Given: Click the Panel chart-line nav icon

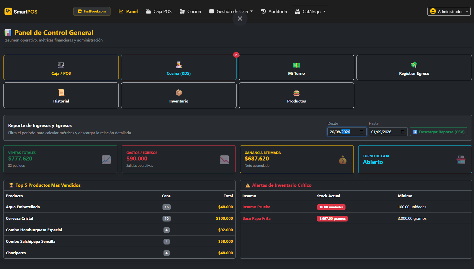Looking at the screenshot, I should click(121, 11).
